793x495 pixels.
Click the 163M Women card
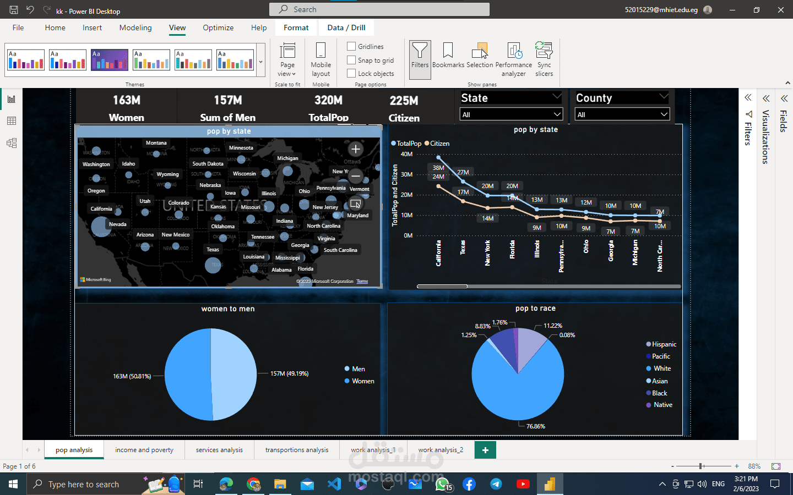[127, 108]
